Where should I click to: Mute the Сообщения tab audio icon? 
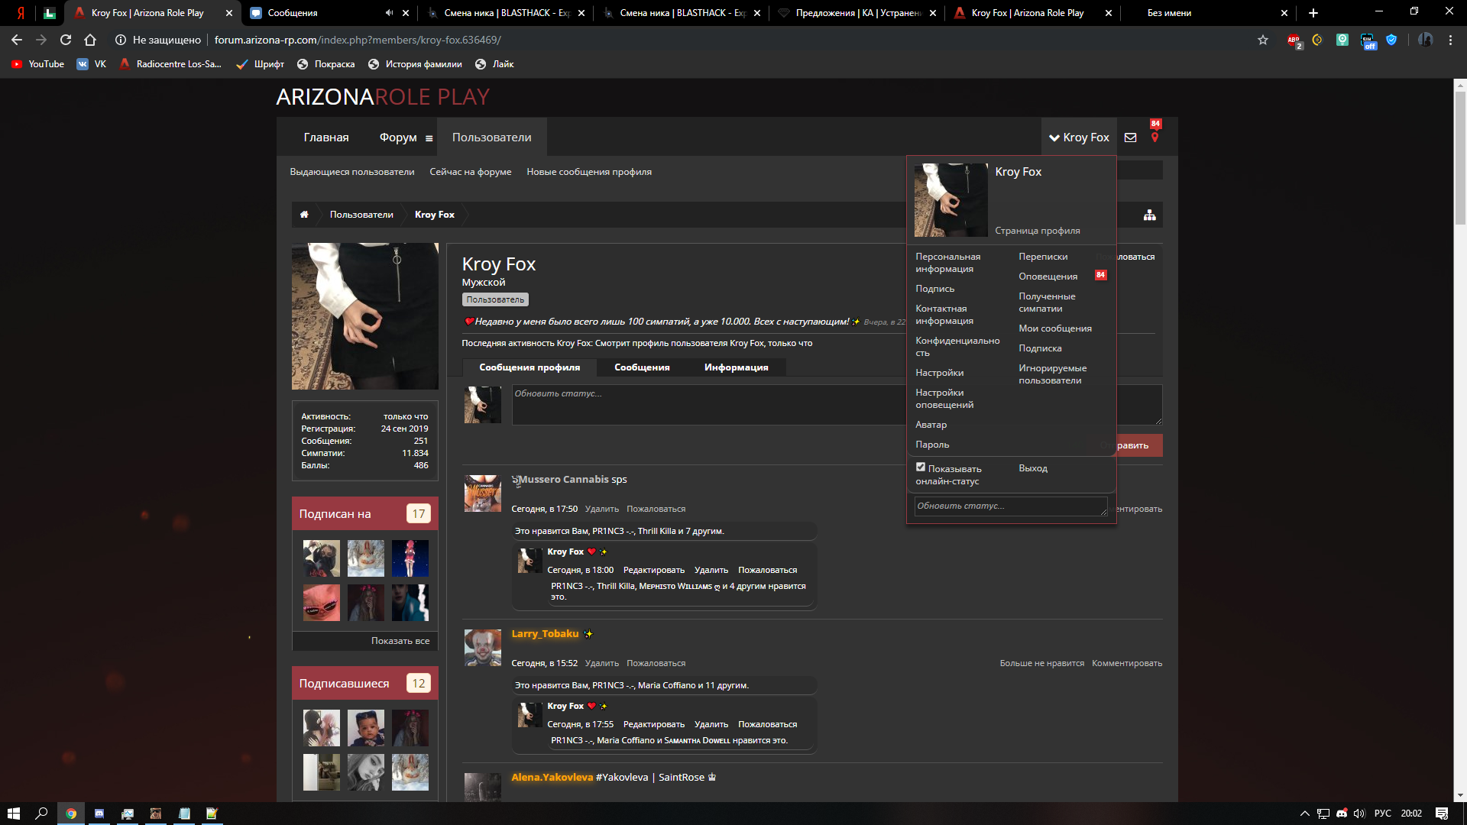tap(389, 13)
